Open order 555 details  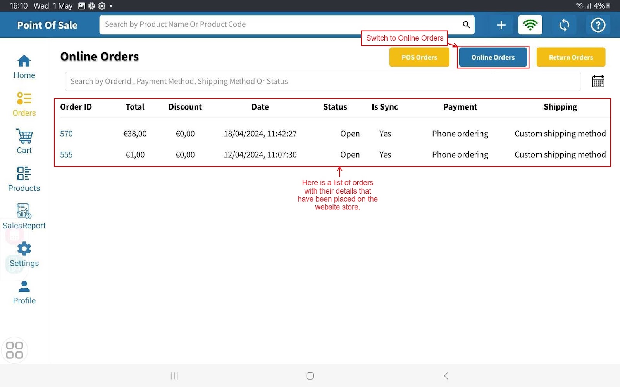(66, 155)
